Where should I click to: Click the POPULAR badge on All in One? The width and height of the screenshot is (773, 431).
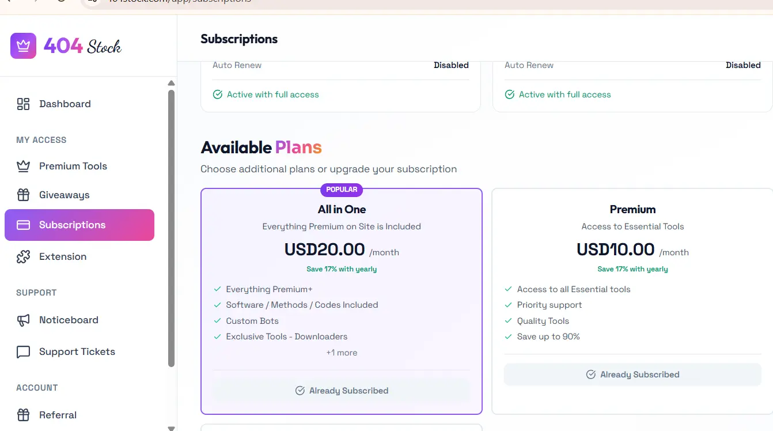tap(342, 190)
